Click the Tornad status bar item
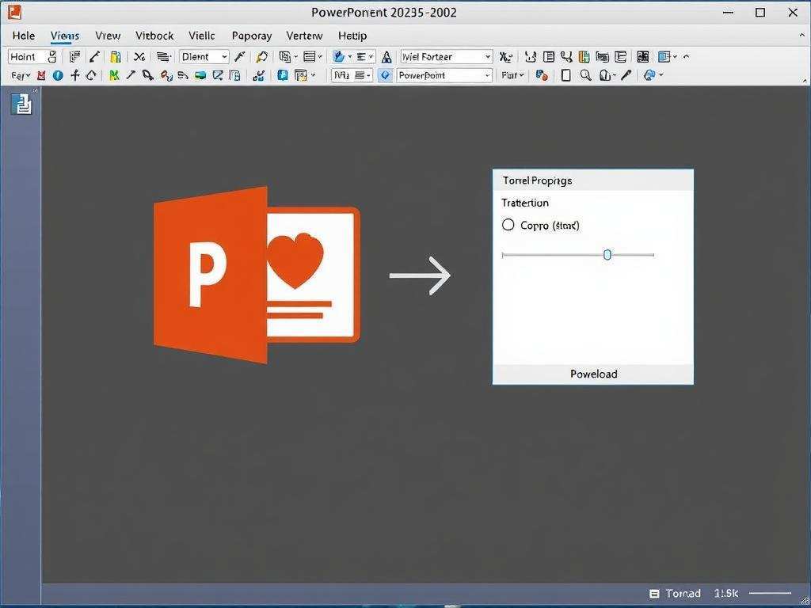Viewport: 811px width, 608px height. coord(683,593)
